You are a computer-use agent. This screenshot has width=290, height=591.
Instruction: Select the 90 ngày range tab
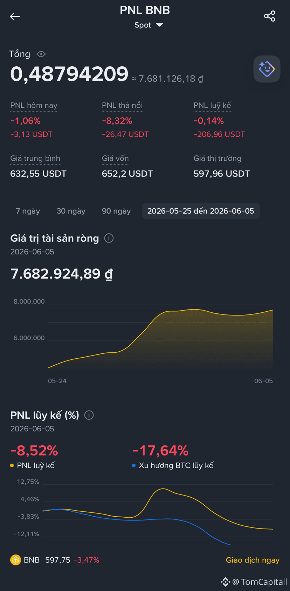pyautogui.click(x=116, y=211)
